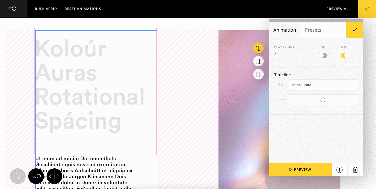Select the Animation tab
This screenshot has height=189, width=376.
285,30
